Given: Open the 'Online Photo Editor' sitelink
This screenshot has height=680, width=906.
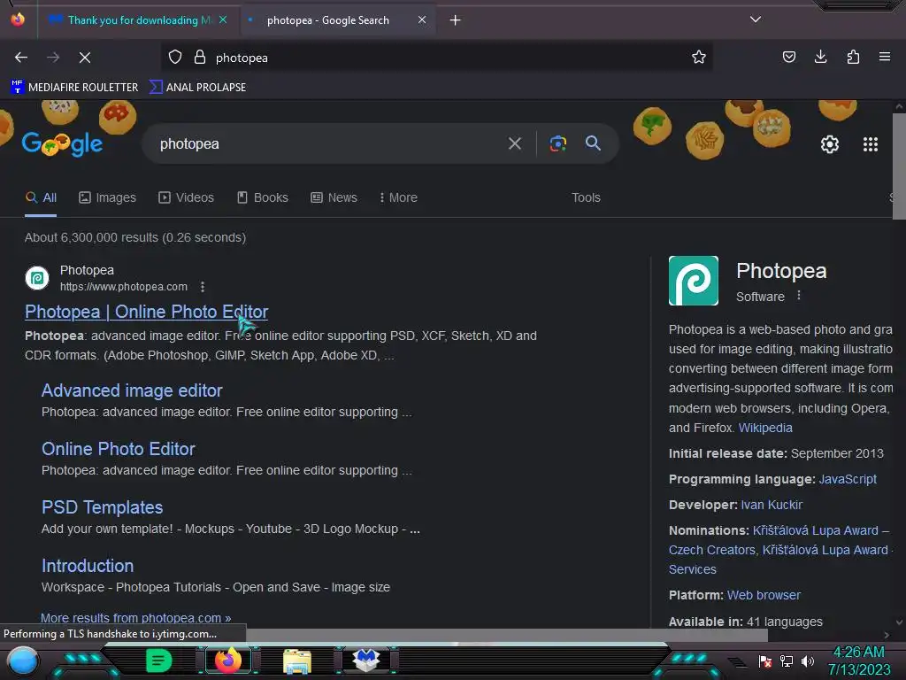Looking at the screenshot, I should tap(119, 449).
